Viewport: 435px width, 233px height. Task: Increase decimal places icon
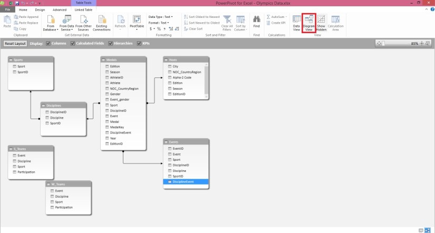[171, 29]
